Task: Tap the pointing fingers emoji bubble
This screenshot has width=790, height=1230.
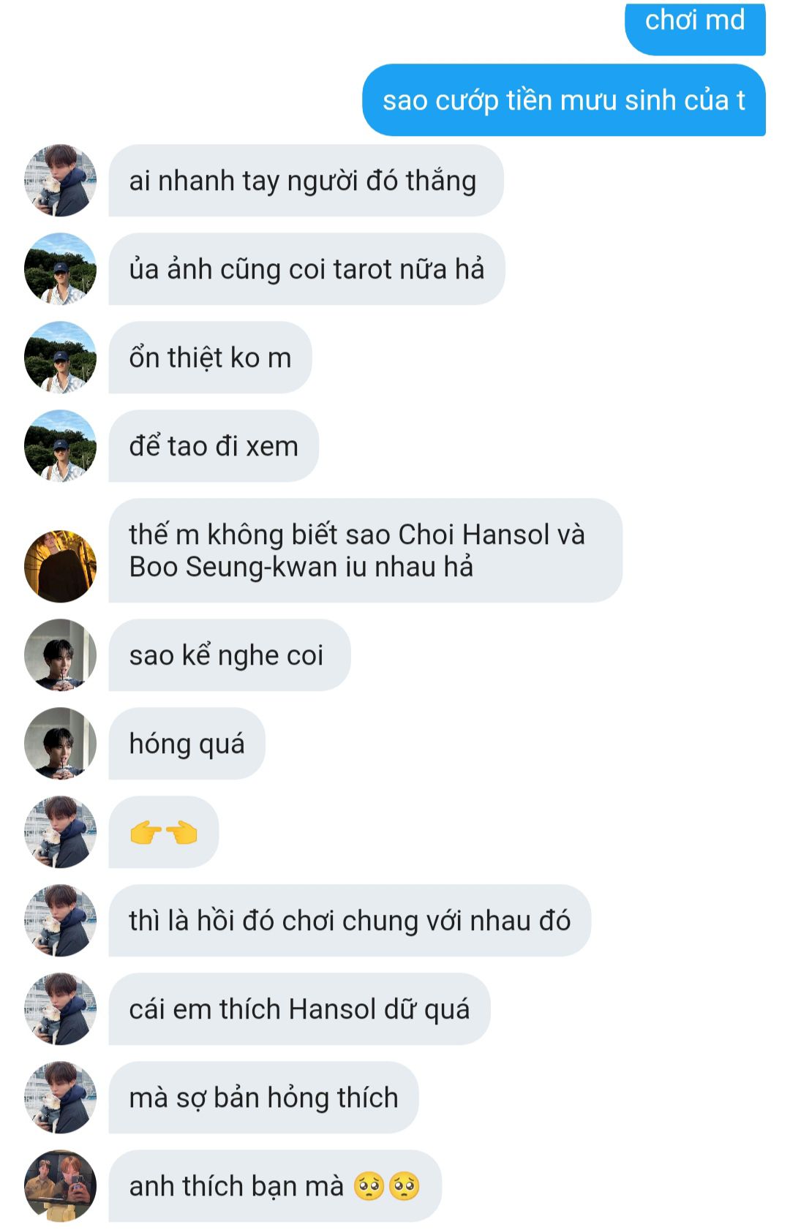Action: pyautogui.click(x=164, y=832)
